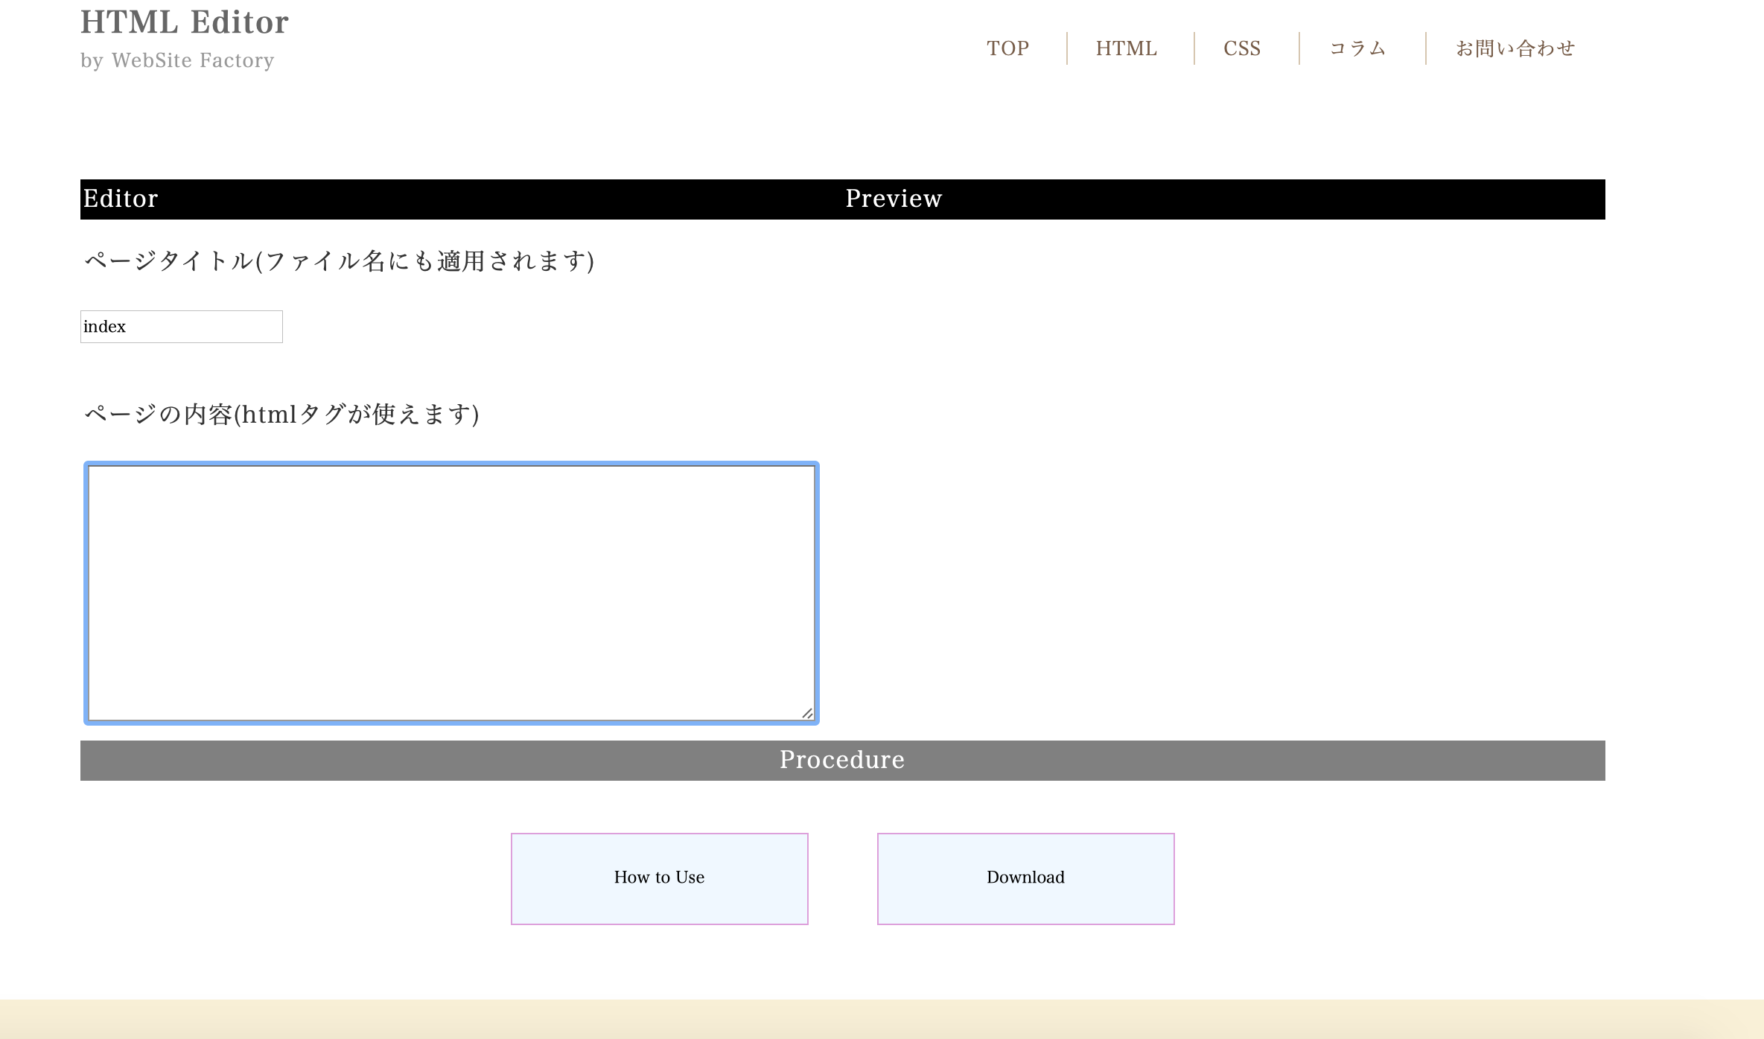This screenshot has height=1039, width=1764.
Task: Open the コラム navigation link
Action: pyautogui.click(x=1357, y=48)
